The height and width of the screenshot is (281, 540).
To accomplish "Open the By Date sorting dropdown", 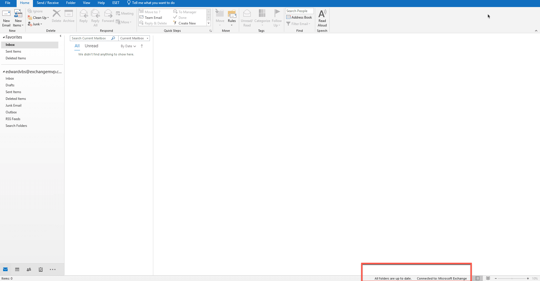I will coord(128,46).
